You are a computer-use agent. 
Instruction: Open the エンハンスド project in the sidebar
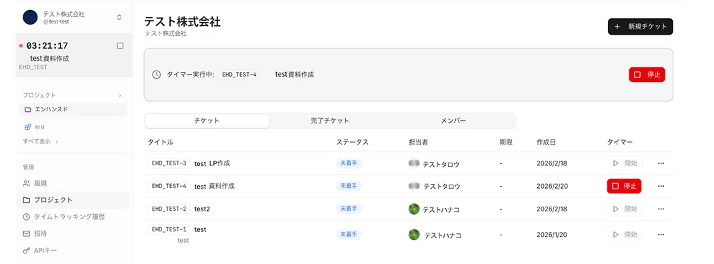click(x=73, y=109)
